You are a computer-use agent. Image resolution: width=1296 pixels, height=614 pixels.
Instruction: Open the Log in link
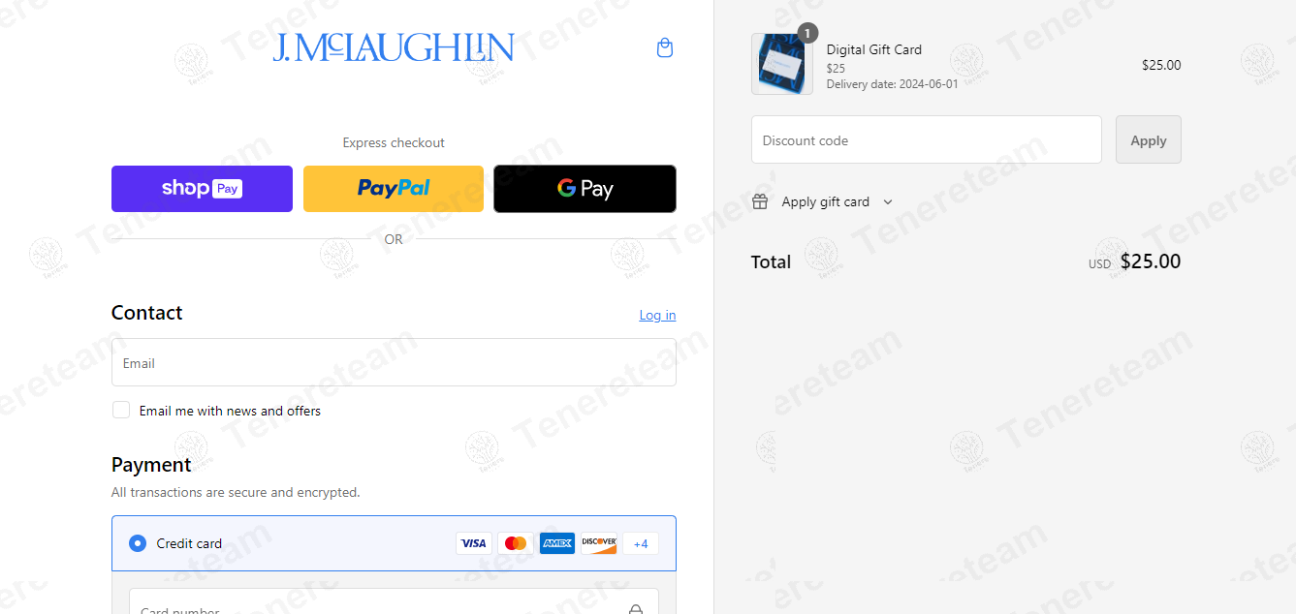pos(657,315)
